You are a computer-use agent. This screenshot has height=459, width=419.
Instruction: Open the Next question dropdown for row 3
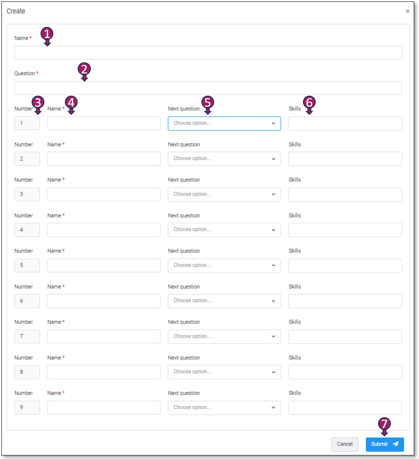point(224,194)
